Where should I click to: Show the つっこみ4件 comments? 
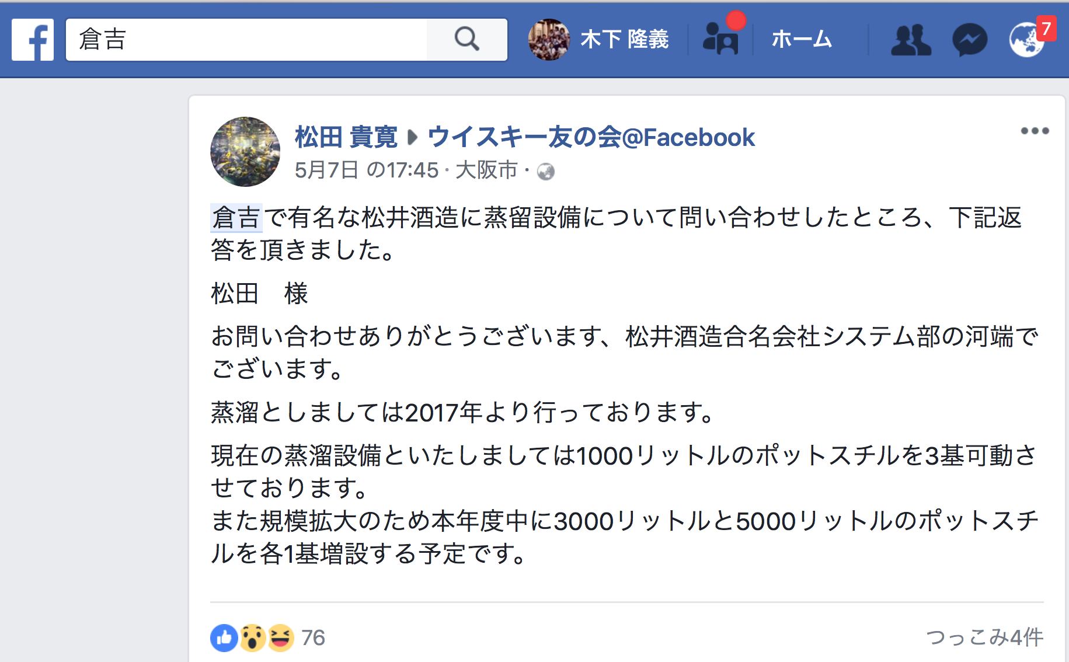click(x=985, y=637)
